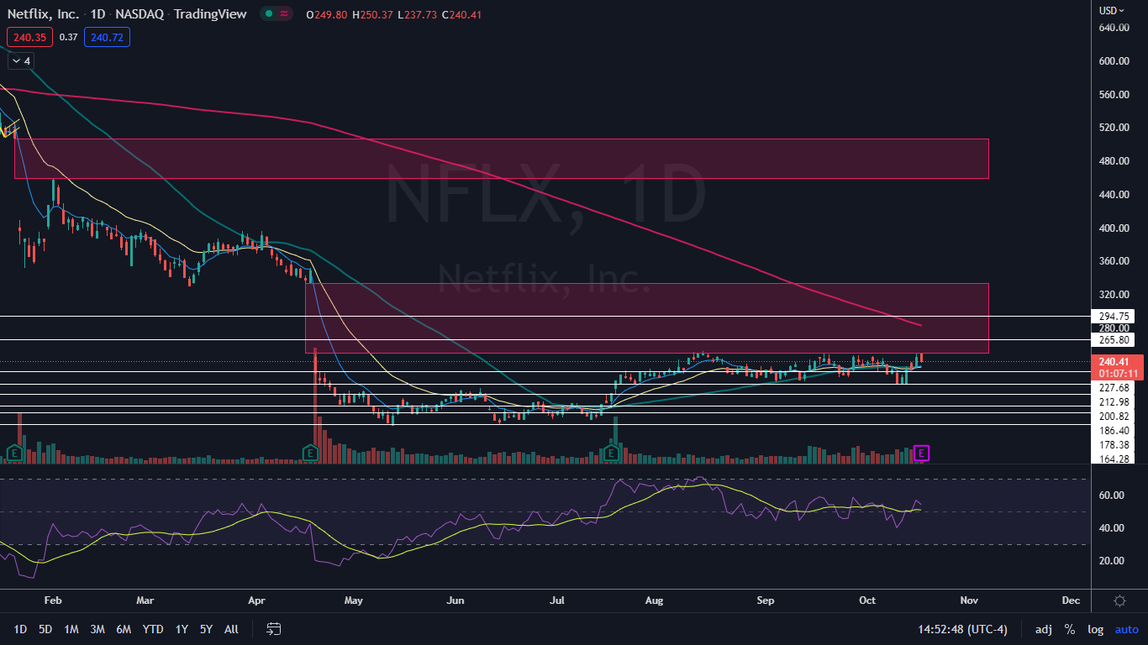Screen dimensions: 1148x645
Task: Click the red sell price 240.35 button
Action: click(29, 37)
